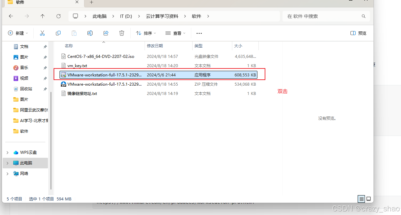401x215 pixels.
Task: Close the 软件 tab
Action: (x=77, y=2)
